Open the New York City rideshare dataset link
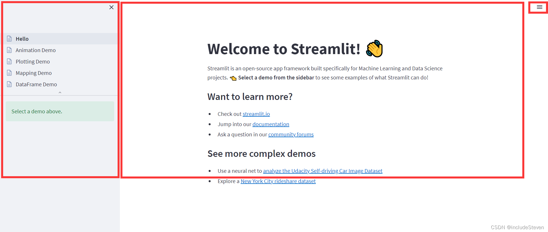 click(x=278, y=181)
